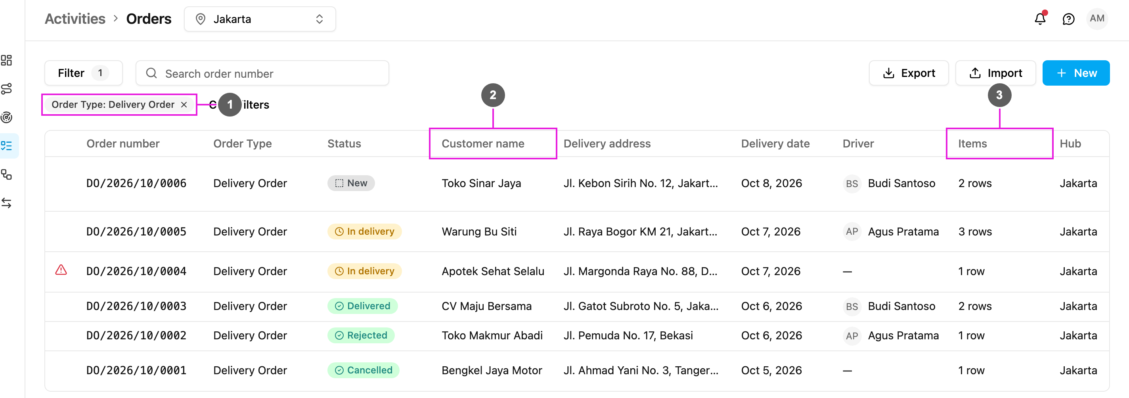Open the Jakarta location dropdown
This screenshot has height=398, width=1129.
pyautogui.click(x=260, y=19)
